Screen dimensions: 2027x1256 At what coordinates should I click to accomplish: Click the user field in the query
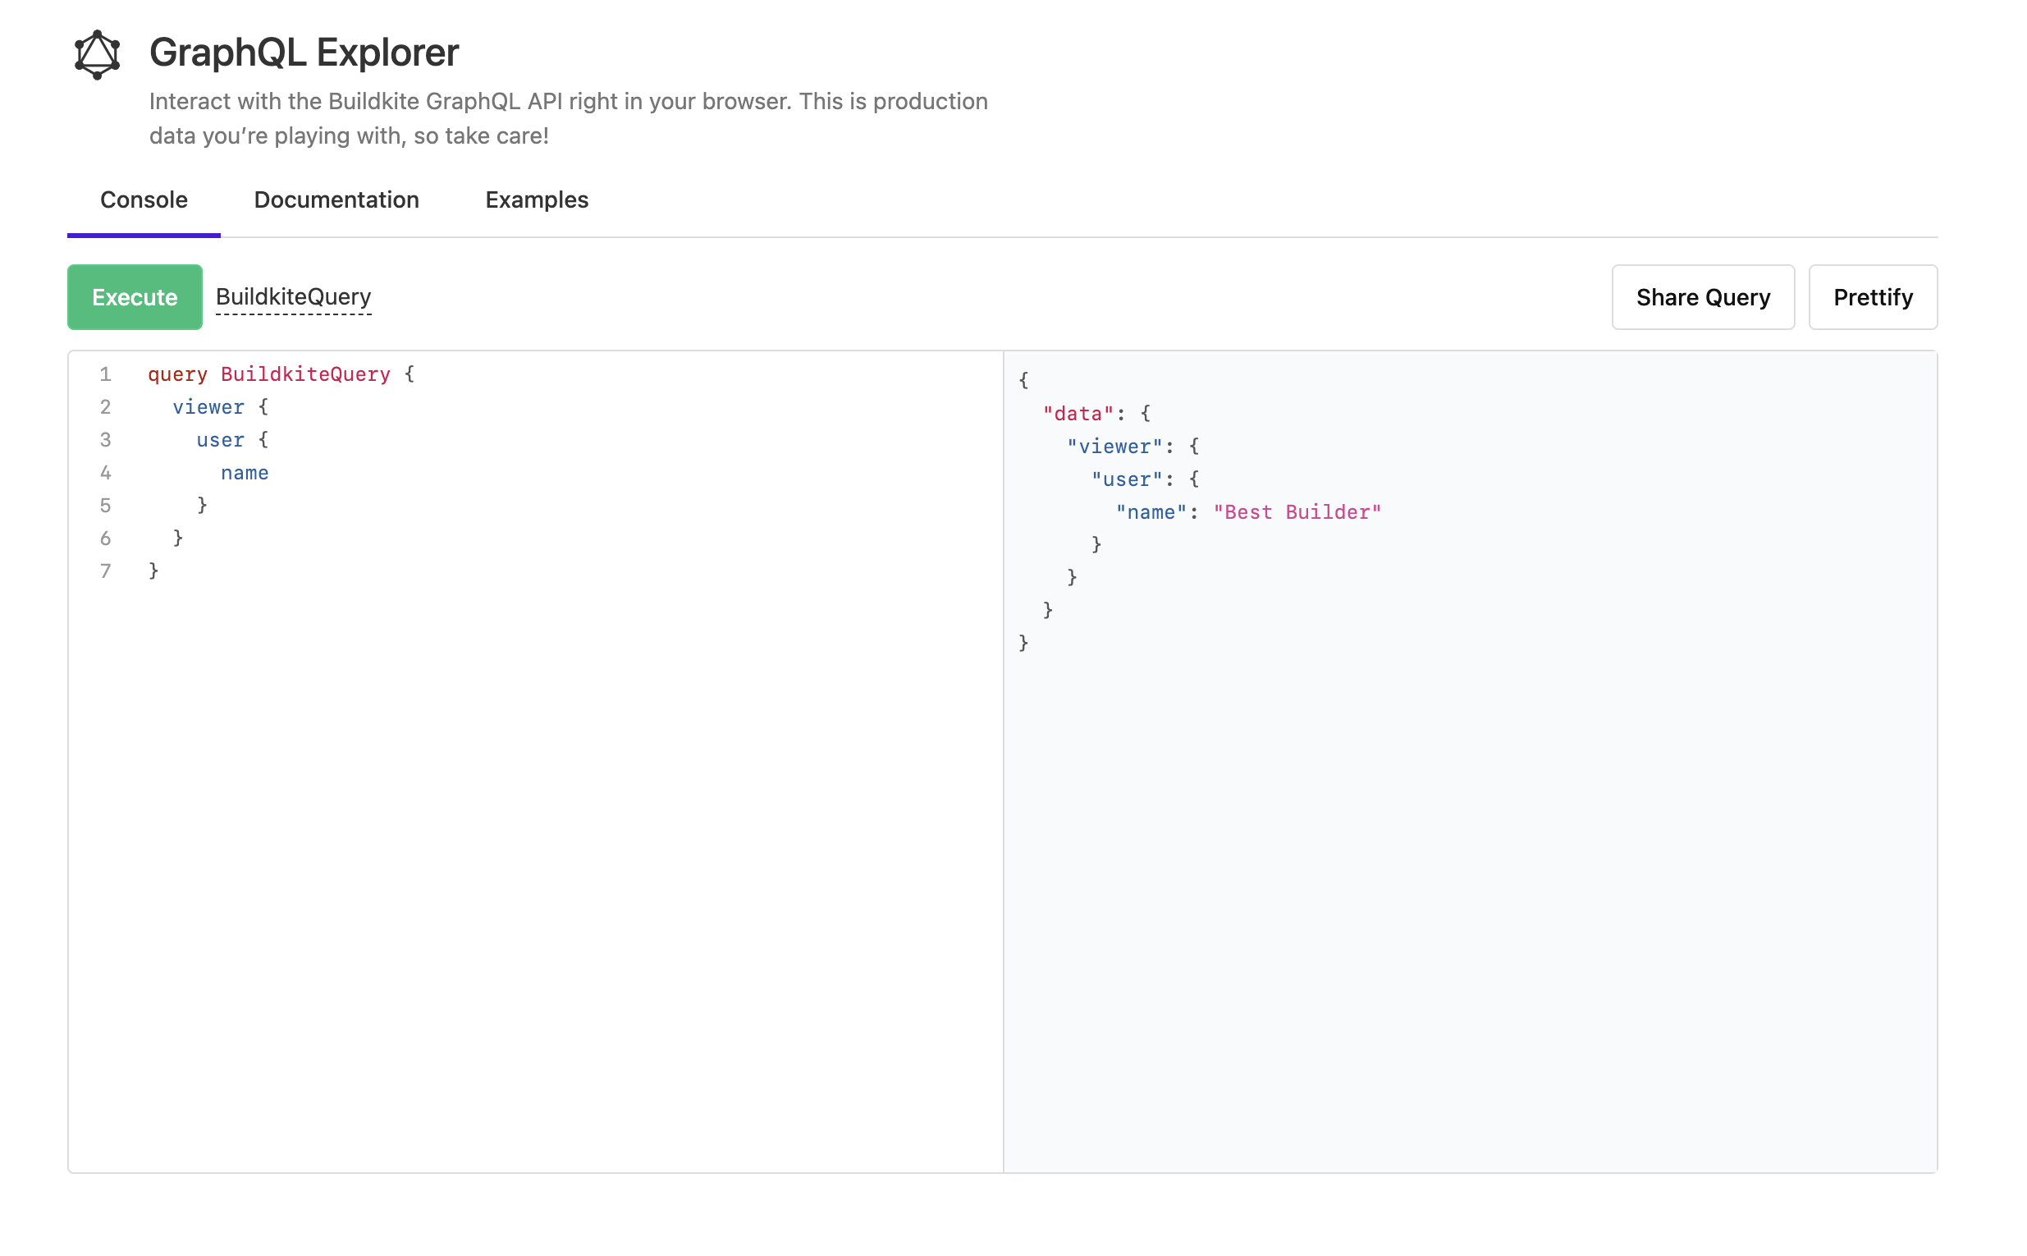coord(220,439)
